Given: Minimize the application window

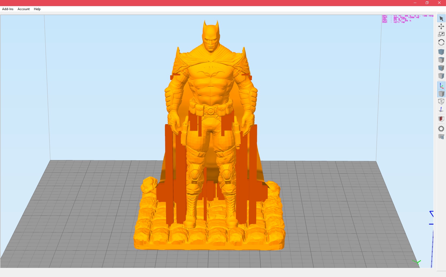Looking at the screenshot, I should pyautogui.click(x=415, y=3).
